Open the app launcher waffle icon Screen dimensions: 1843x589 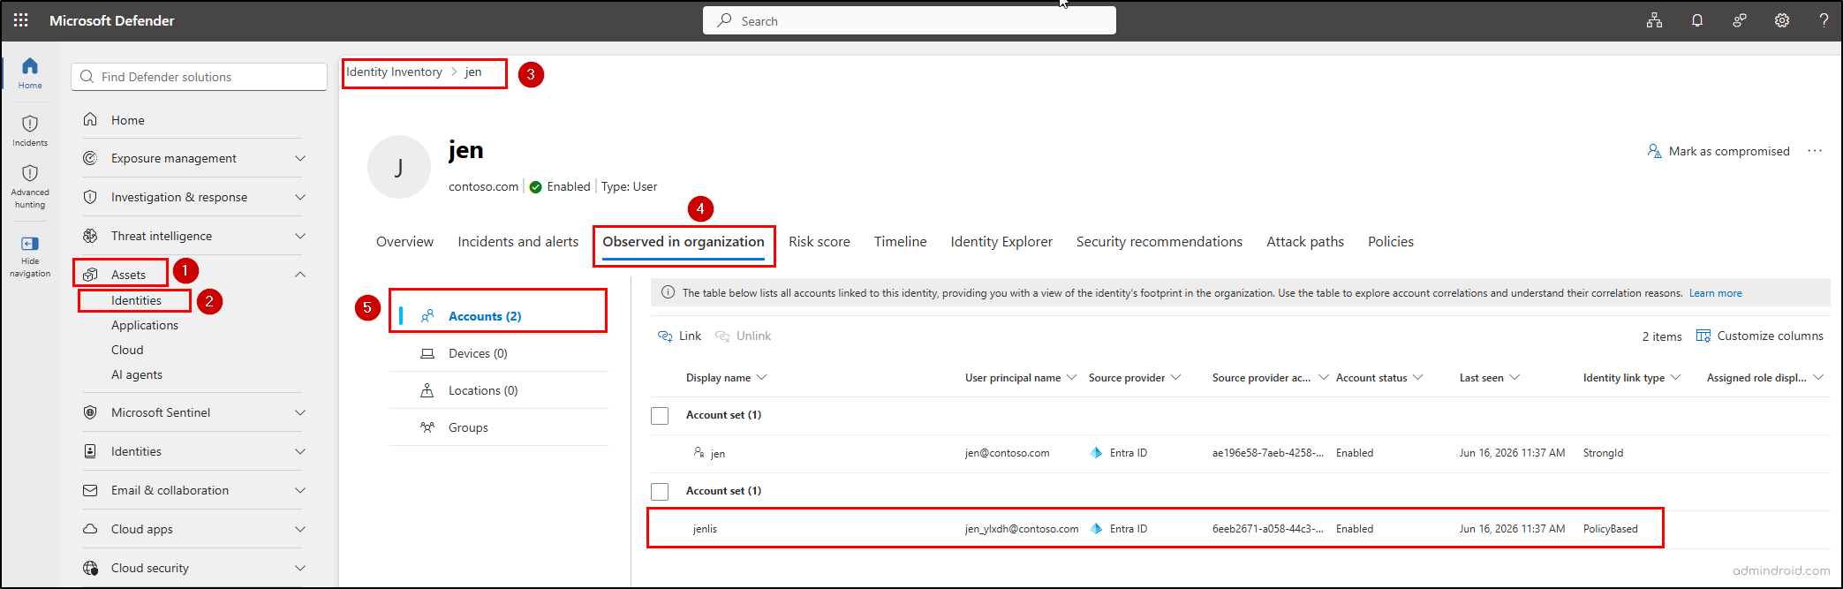[21, 20]
